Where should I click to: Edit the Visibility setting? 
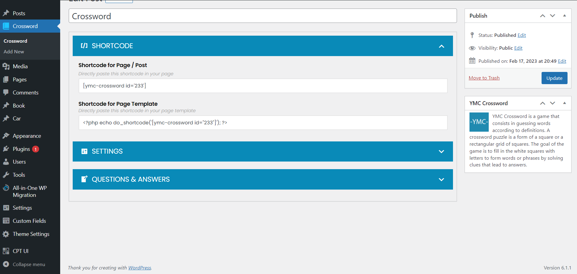pyautogui.click(x=518, y=48)
